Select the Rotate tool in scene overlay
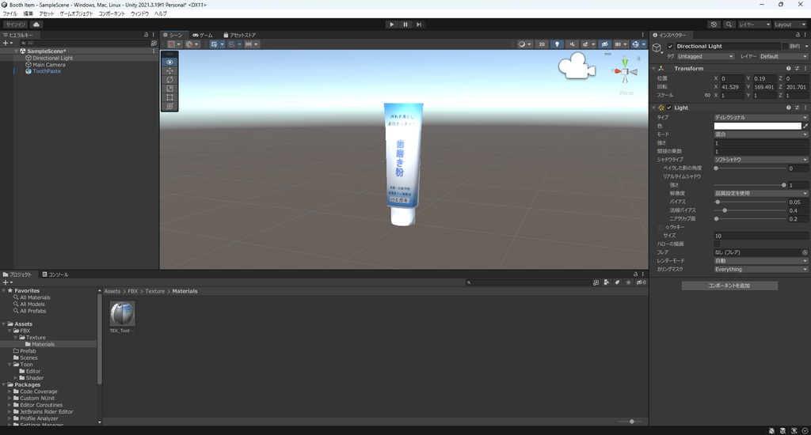The width and height of the screenshot is (811, 435). pyautogui.click(x=169, y=80)
